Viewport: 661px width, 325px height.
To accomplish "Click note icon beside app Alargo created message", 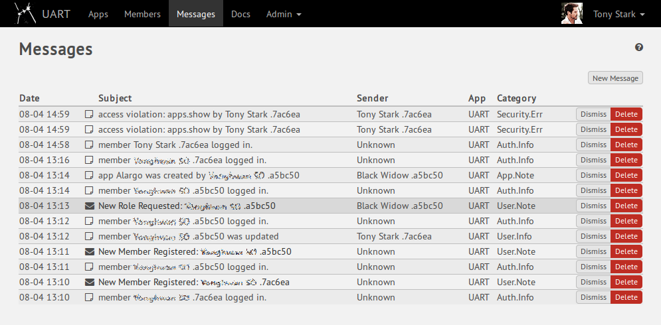I will (90, 175).
